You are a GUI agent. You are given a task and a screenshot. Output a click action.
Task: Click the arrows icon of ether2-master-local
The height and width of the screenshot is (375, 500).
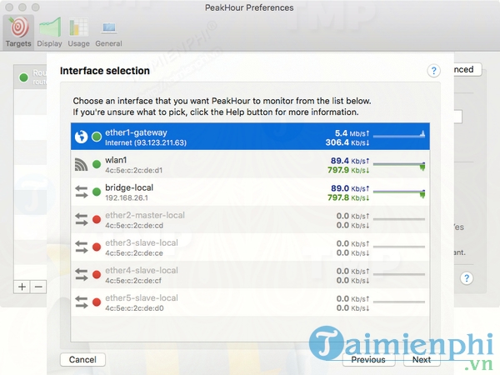82,220
